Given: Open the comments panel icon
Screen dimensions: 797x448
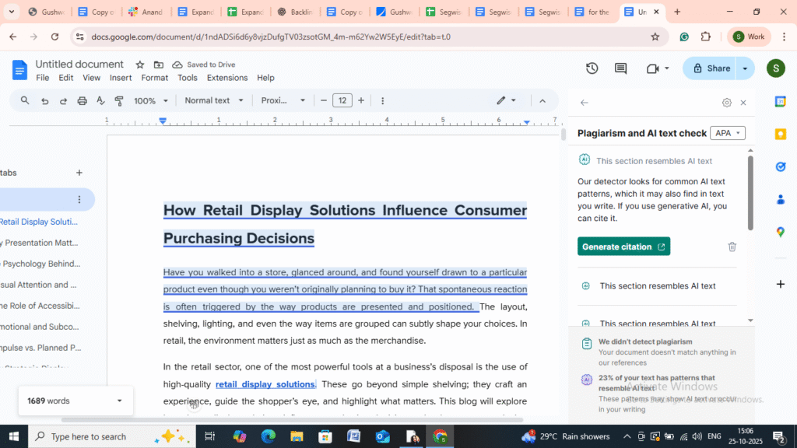Looking at the screenshot, I should click(x=620, y=68).
